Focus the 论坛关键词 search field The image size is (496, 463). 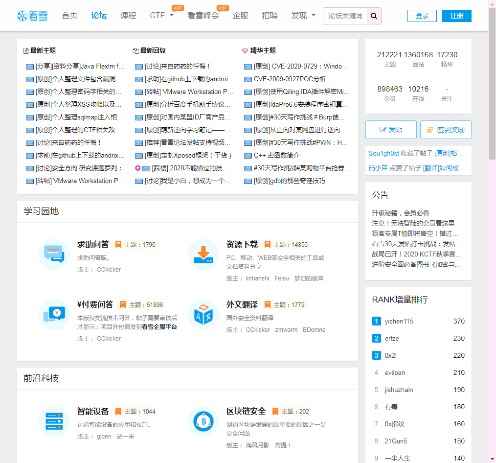tap(345, 16)
